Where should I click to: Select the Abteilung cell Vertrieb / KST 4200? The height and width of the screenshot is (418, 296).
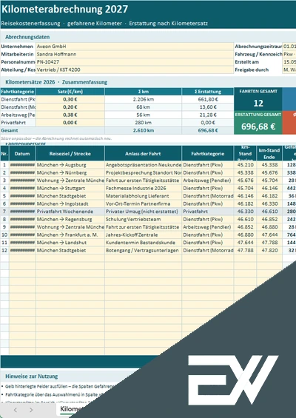(135, 70)
